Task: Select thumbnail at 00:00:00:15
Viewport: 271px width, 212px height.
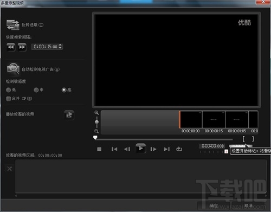Action: pos(214,119)
